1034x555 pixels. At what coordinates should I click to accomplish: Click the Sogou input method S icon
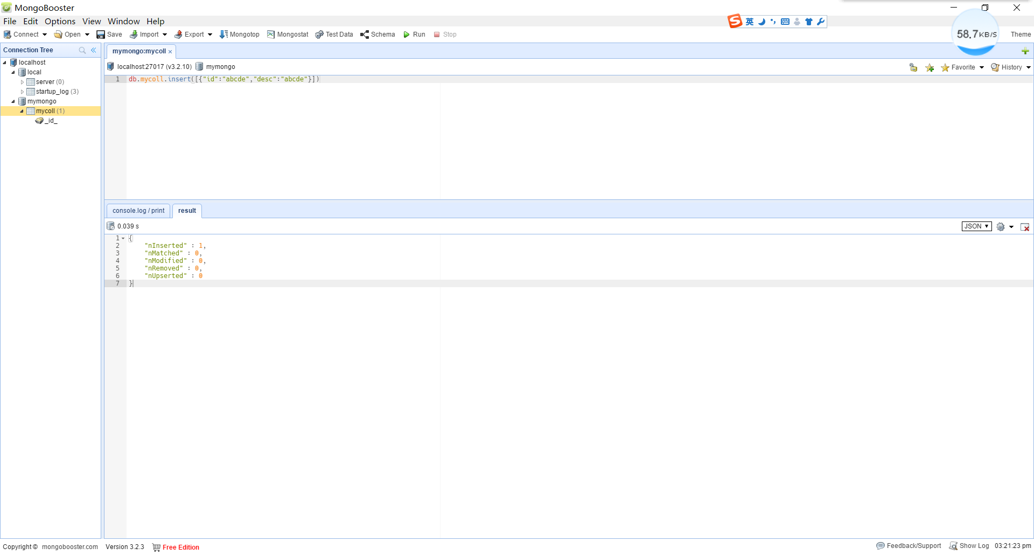point(735,22)
